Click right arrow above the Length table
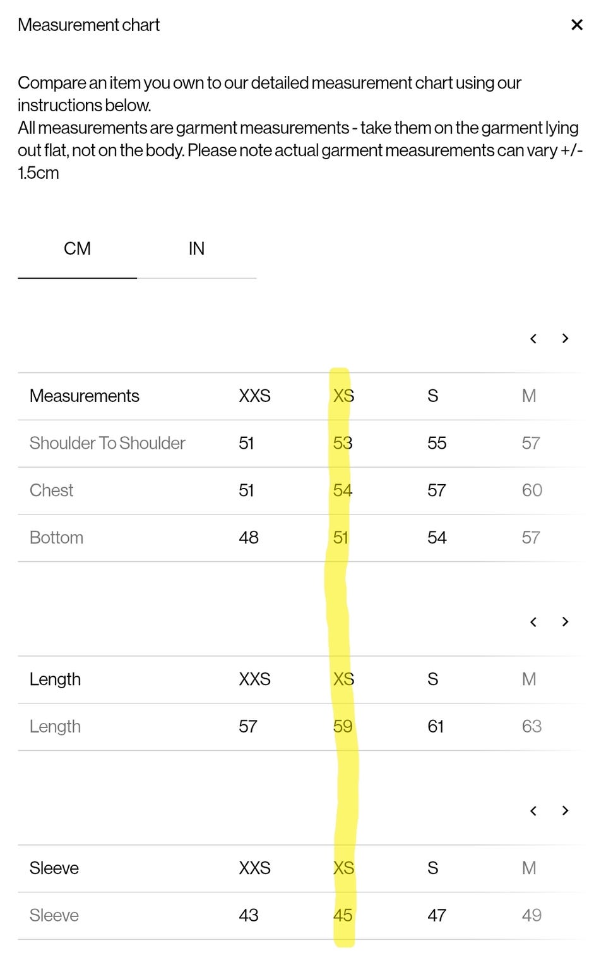The width and height of the screenshot is (606, 972). (565, 622)
